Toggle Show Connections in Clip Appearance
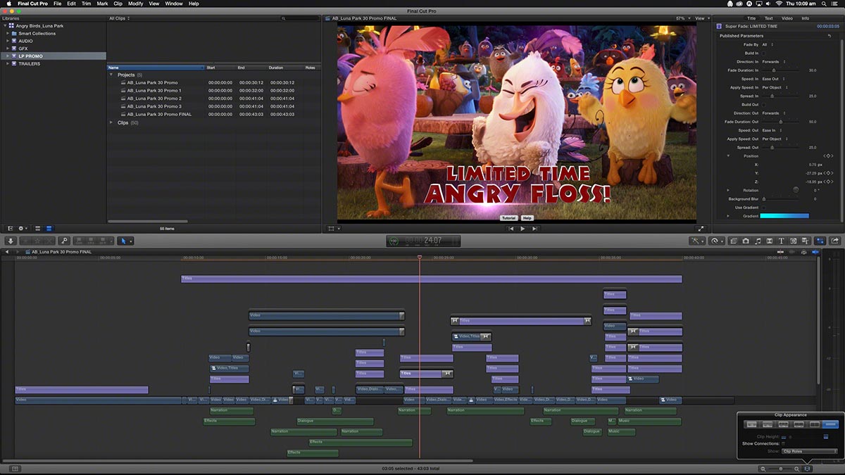 pos(783,443)
